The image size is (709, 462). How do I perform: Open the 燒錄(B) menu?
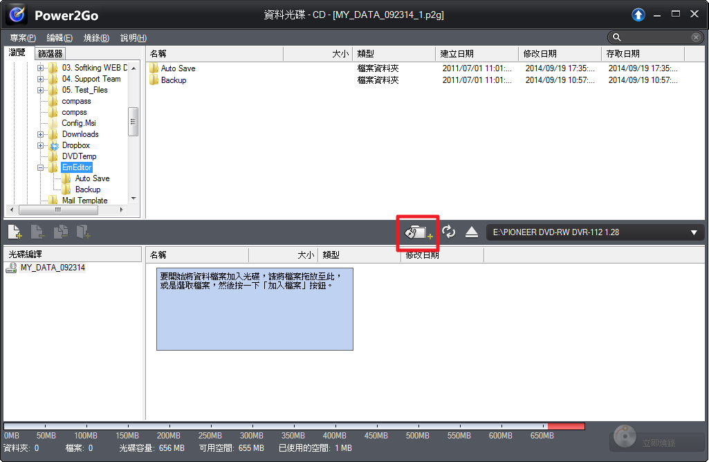coord(96,37)
